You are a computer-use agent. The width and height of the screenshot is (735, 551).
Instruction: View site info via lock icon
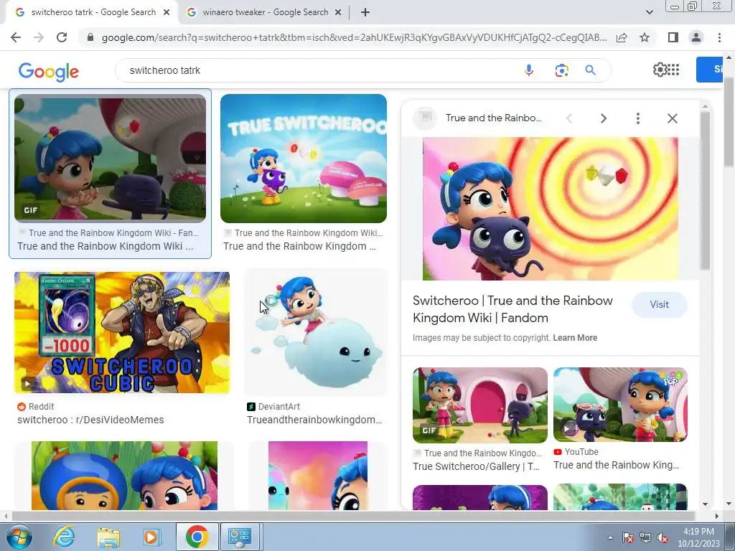(x=90, y=37)
